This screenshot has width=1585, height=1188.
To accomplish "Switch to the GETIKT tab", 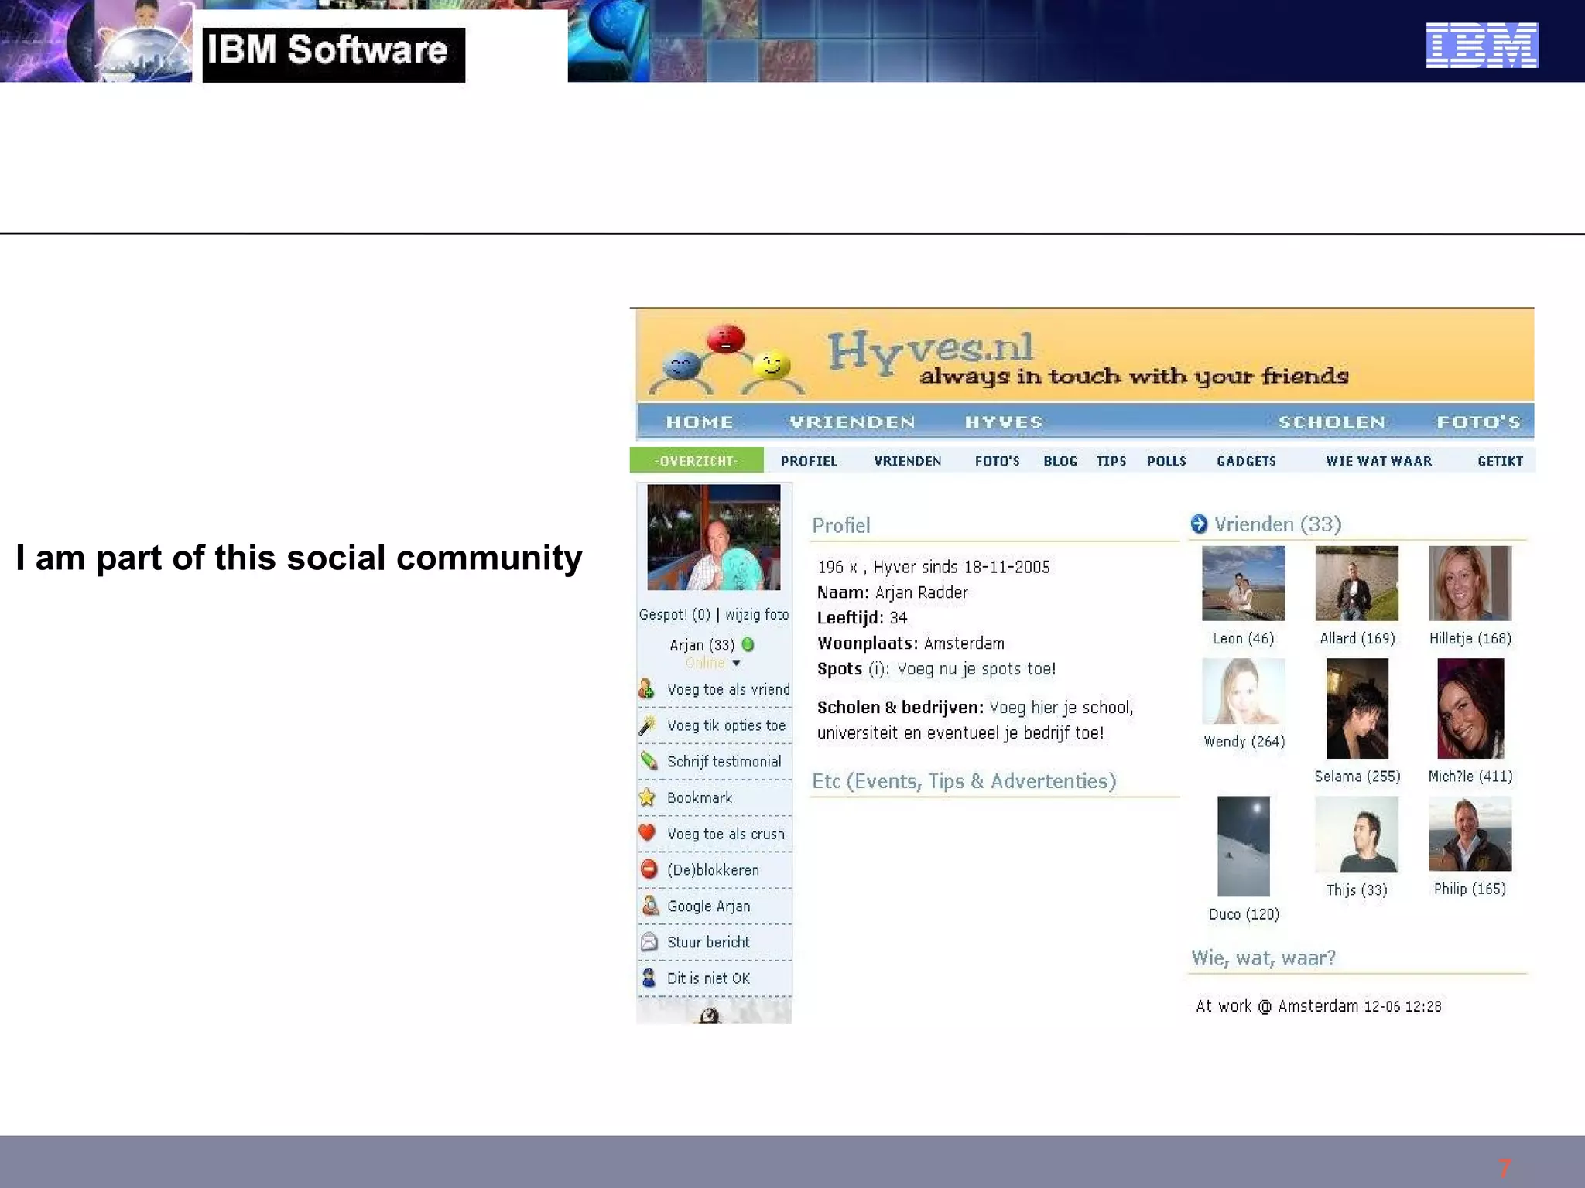I will (1500, 461).
